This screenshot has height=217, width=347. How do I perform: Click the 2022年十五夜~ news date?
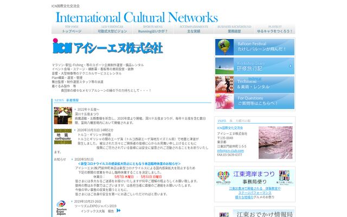click(88, 110)
